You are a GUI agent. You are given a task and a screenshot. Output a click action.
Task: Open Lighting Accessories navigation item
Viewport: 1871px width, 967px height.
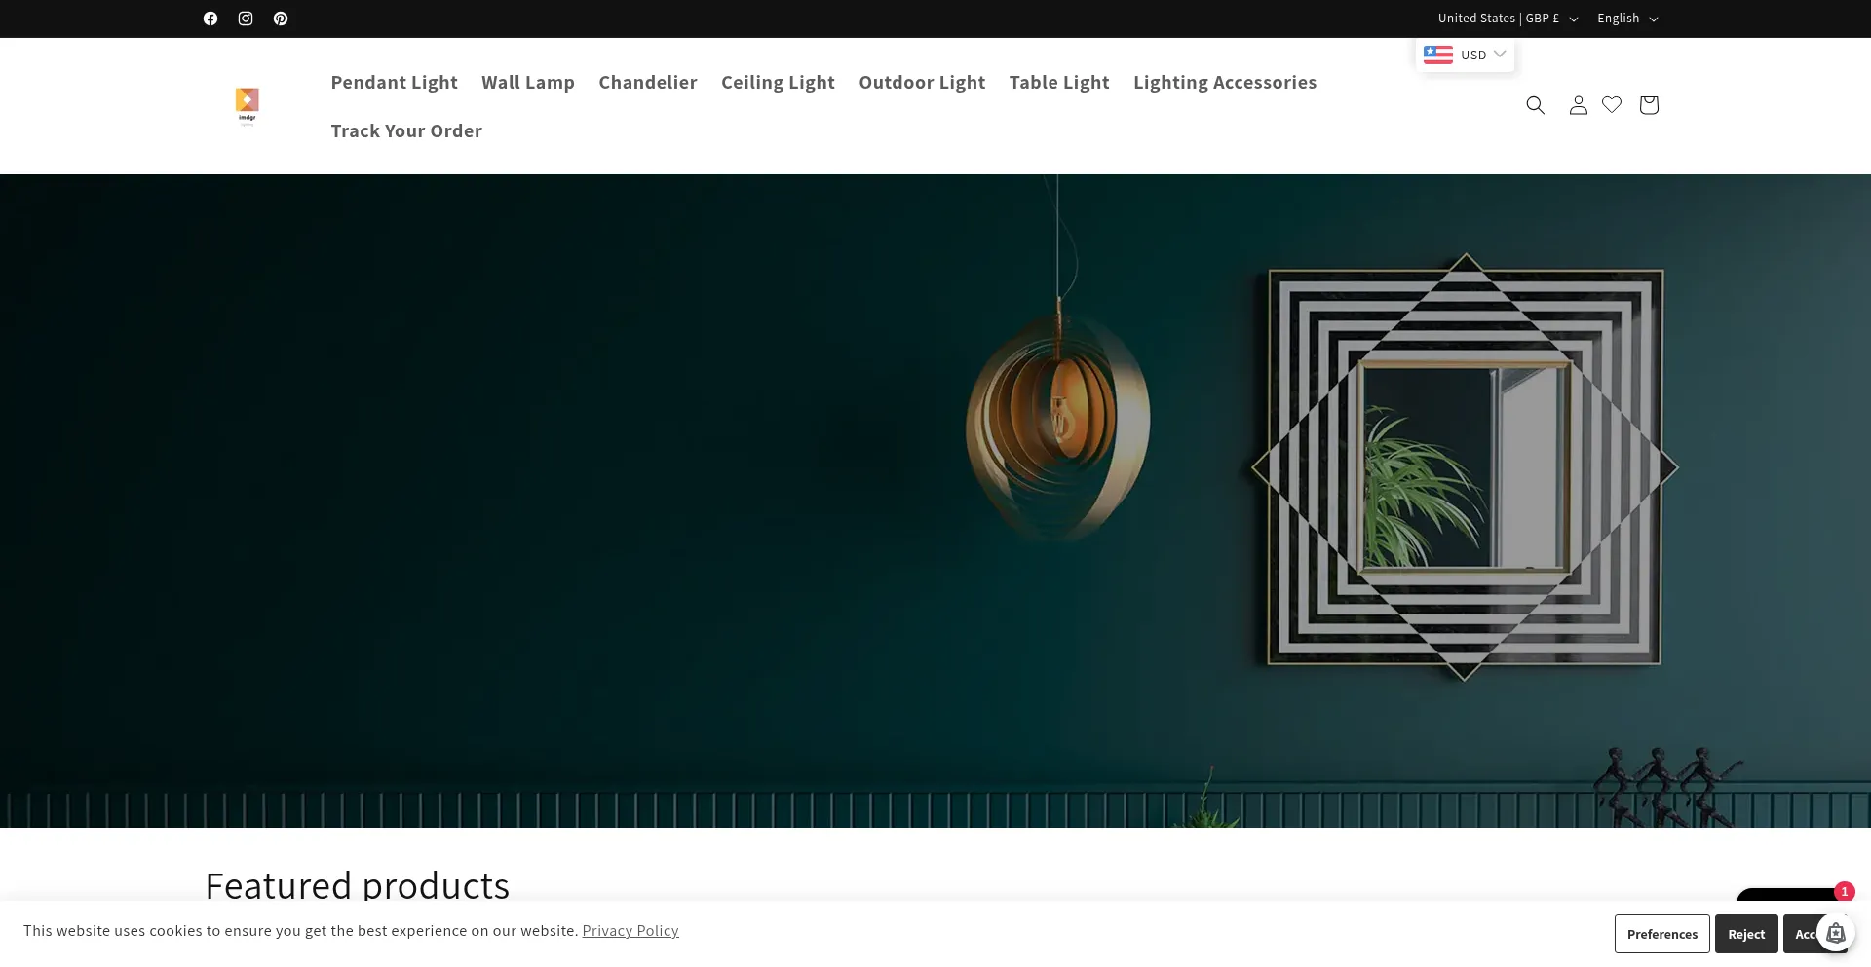pos(1225,83)
